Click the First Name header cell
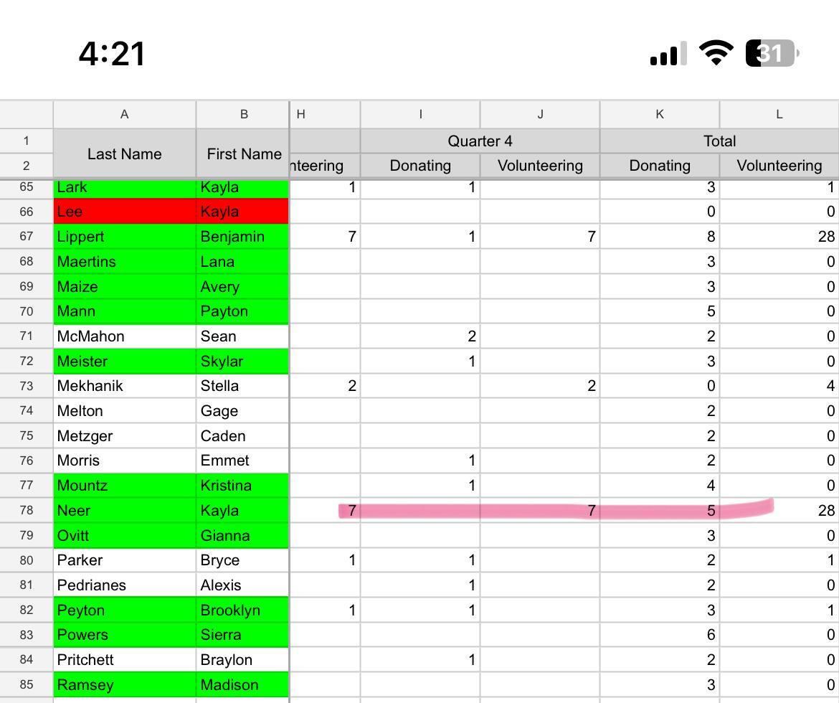Screen dimensions: 839x703 click(243, 154)
